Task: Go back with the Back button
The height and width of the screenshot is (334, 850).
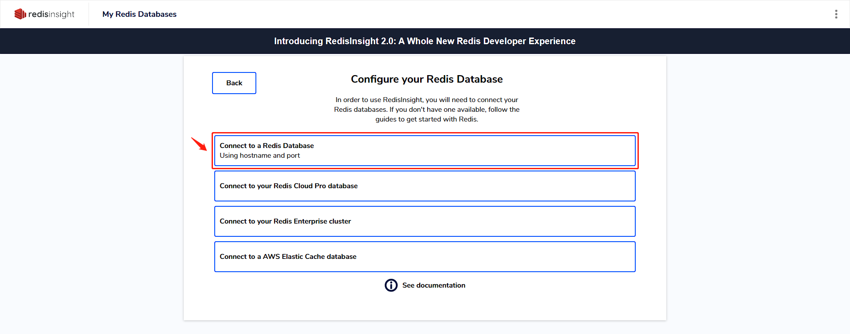Action: (234, 83)
